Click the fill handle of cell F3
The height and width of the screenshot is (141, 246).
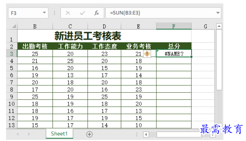pyautogui.click(x=192, y=57)
